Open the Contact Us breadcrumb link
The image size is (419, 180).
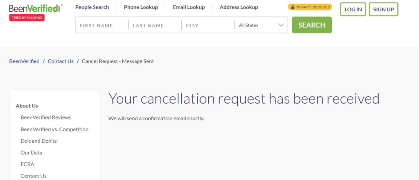pos(61,61)
